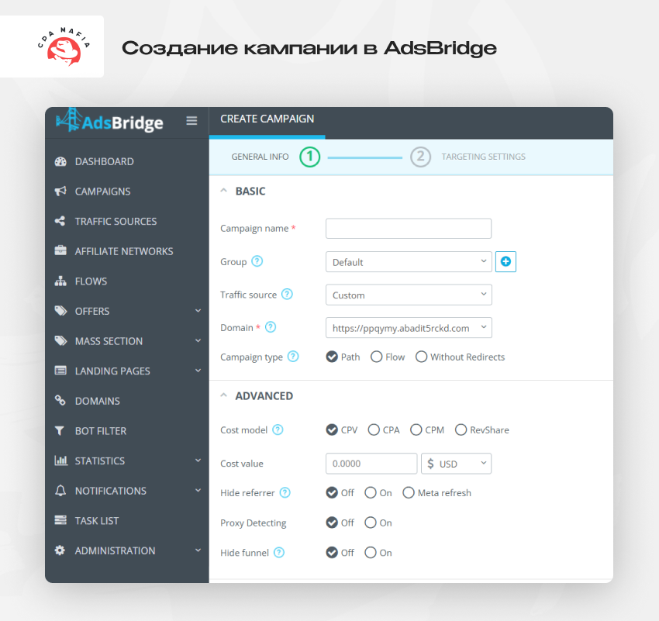This screenshot has height=621, width=659.
Task: Click the Domains link icon
Action: pos(60,400)
